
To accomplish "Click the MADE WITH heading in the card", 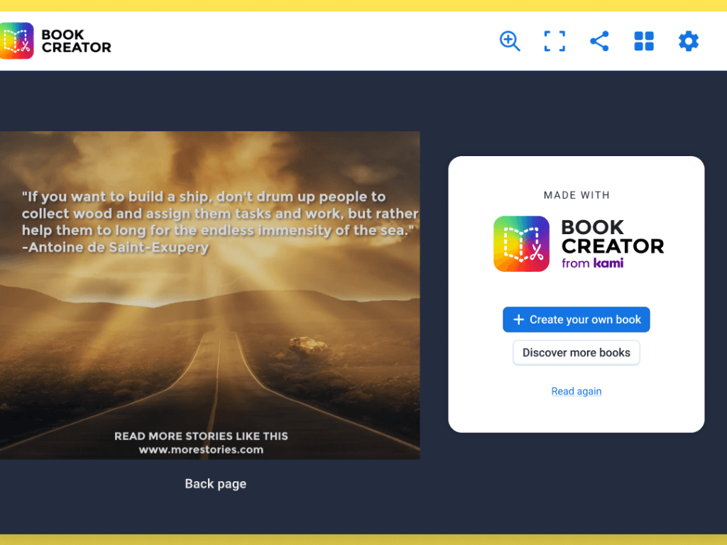I will click(x=576, y=195).
